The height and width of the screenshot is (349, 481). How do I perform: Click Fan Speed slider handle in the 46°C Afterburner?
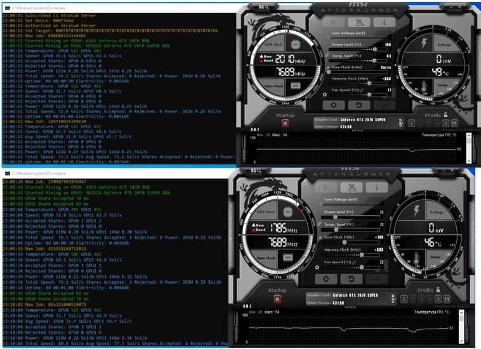click(362, 267)
